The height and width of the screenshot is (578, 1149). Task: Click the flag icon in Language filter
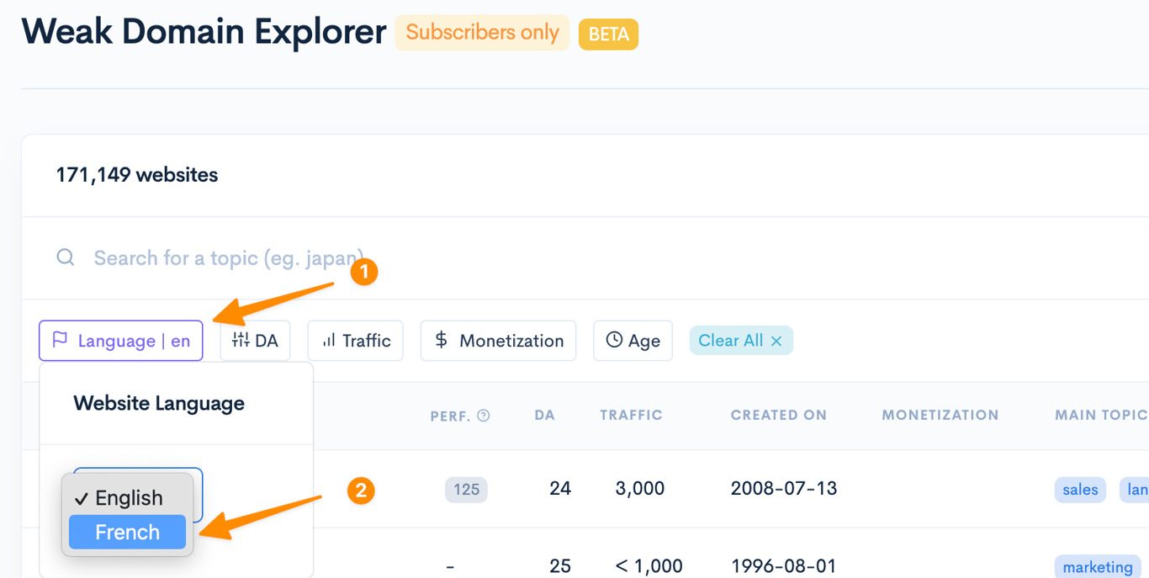pyautogui.click(x=60, y=340)
